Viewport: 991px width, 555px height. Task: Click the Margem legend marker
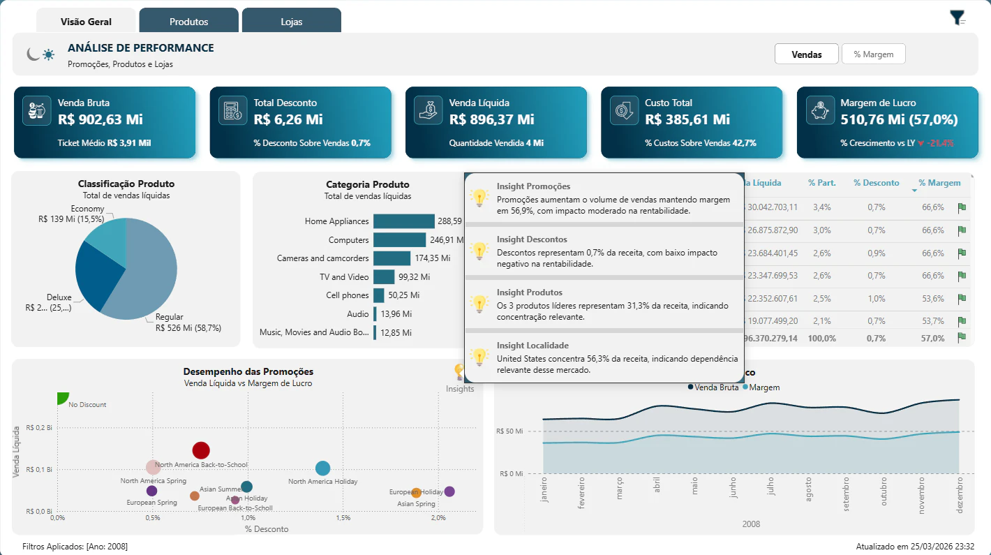pos(745,387)
